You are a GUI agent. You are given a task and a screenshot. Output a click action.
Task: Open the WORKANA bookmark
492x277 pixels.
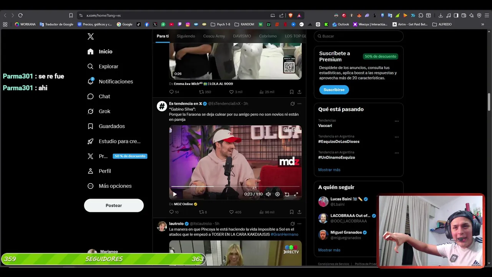click(x=25, y=24)
